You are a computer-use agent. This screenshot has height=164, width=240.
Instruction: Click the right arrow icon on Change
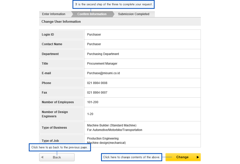tap(198, 157)
